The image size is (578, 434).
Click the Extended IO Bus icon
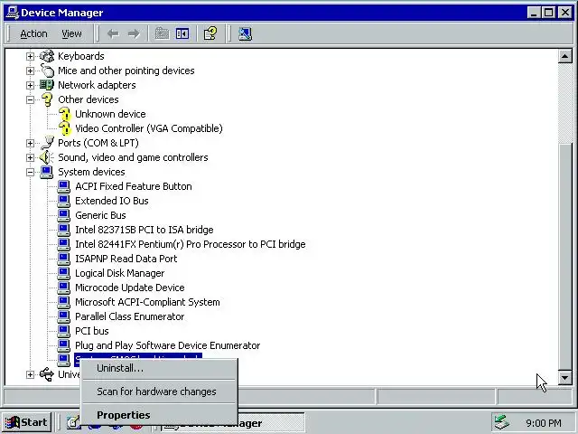(64, 201)
